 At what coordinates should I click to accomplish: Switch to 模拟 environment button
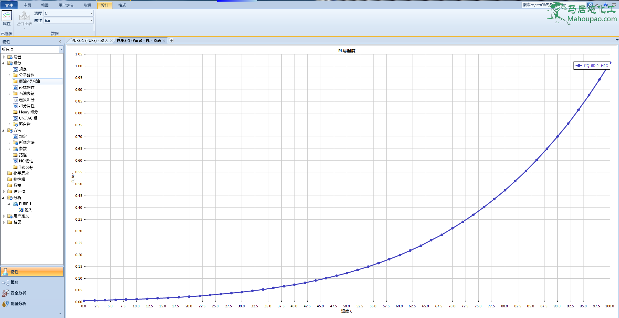point(32,283)
